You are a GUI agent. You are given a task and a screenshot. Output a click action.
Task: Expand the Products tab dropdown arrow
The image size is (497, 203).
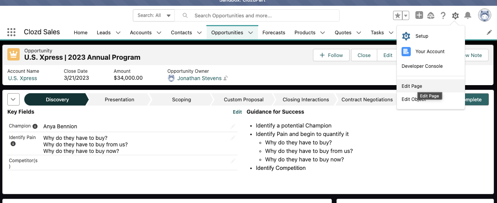pyautogui.click(x=323, y=33)
